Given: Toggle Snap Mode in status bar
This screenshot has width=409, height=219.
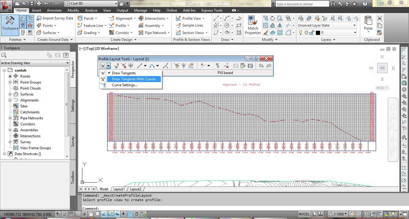Looking at the screenshot, I should pyautogui.click(x=64, y=214).
